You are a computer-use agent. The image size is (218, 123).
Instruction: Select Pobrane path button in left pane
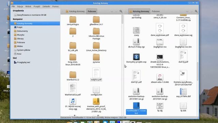[92, 11]
